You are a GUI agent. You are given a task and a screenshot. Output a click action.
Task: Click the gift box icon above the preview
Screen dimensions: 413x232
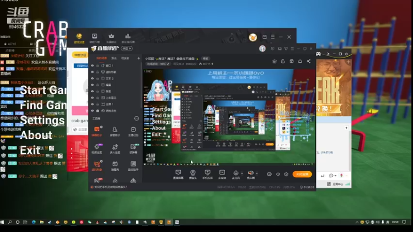point(275,61)
